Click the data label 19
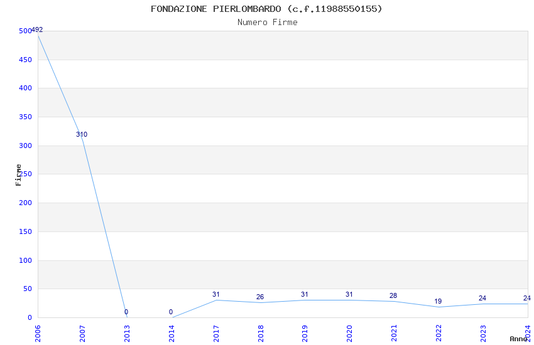 tap(438, 301)
